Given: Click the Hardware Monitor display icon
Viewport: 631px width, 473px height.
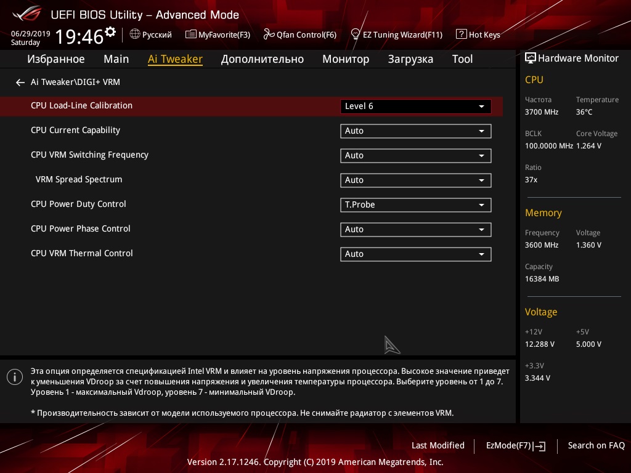Looking at the screenshot, I should [531, 59].
